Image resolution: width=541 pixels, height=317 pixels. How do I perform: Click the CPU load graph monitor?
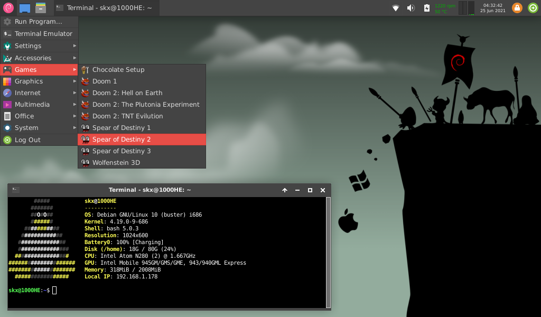[467, 8]
